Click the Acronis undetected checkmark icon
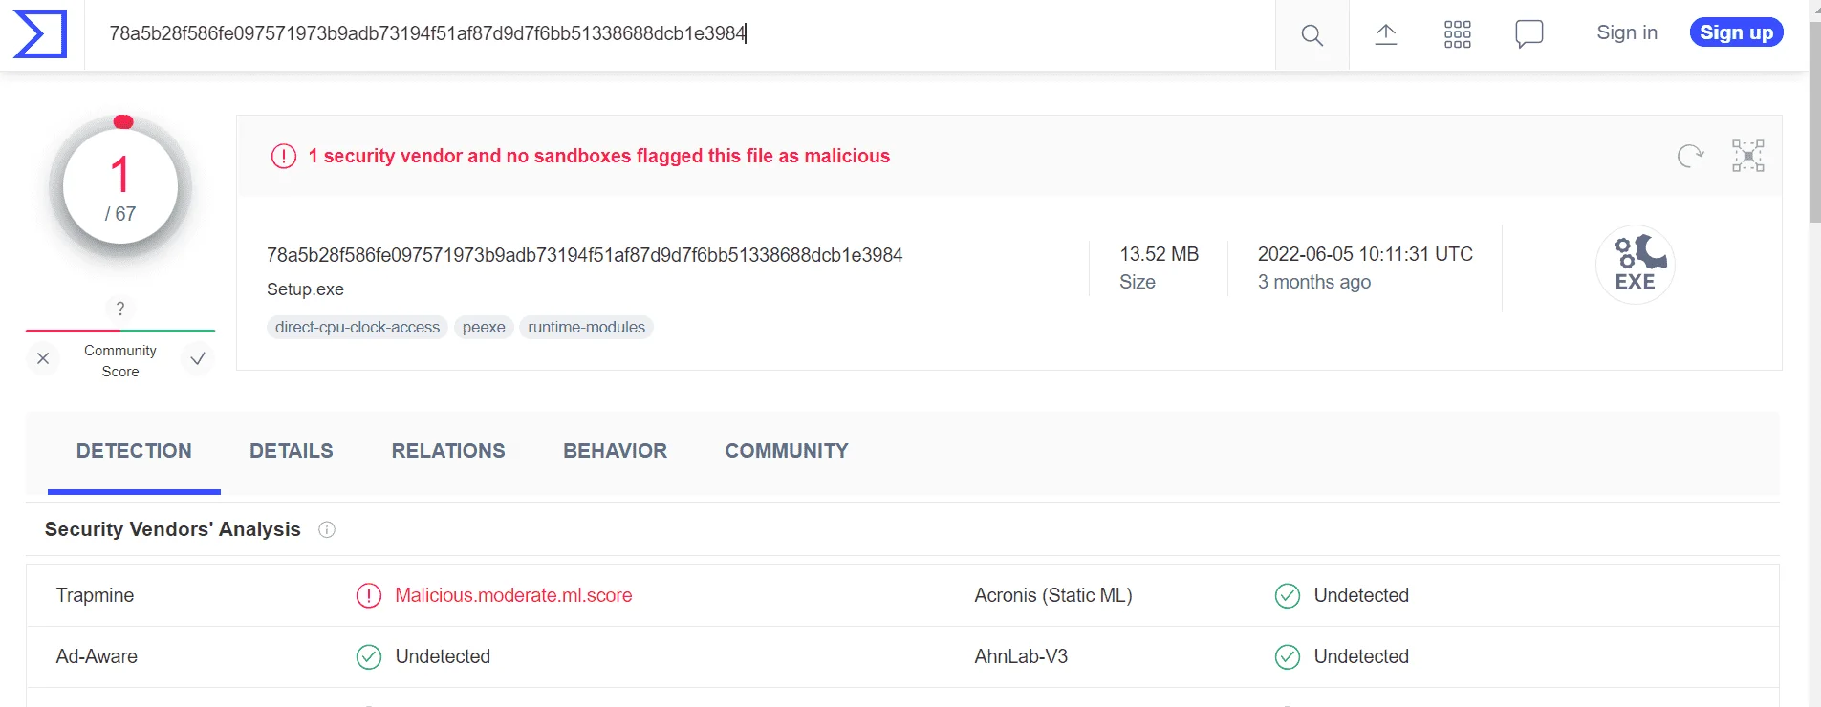1821x707 pixels. coord(1288,596)
